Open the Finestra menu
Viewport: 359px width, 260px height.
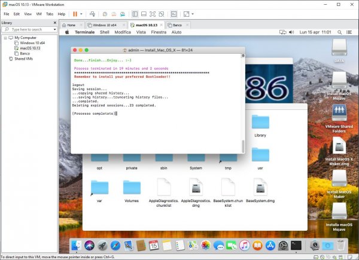(159, 32)
